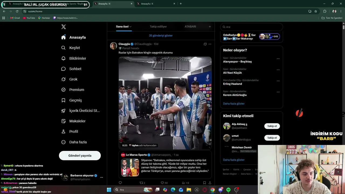Click the Ara search field on X
This screenshot has width=345, height=194.
point(251,27)
